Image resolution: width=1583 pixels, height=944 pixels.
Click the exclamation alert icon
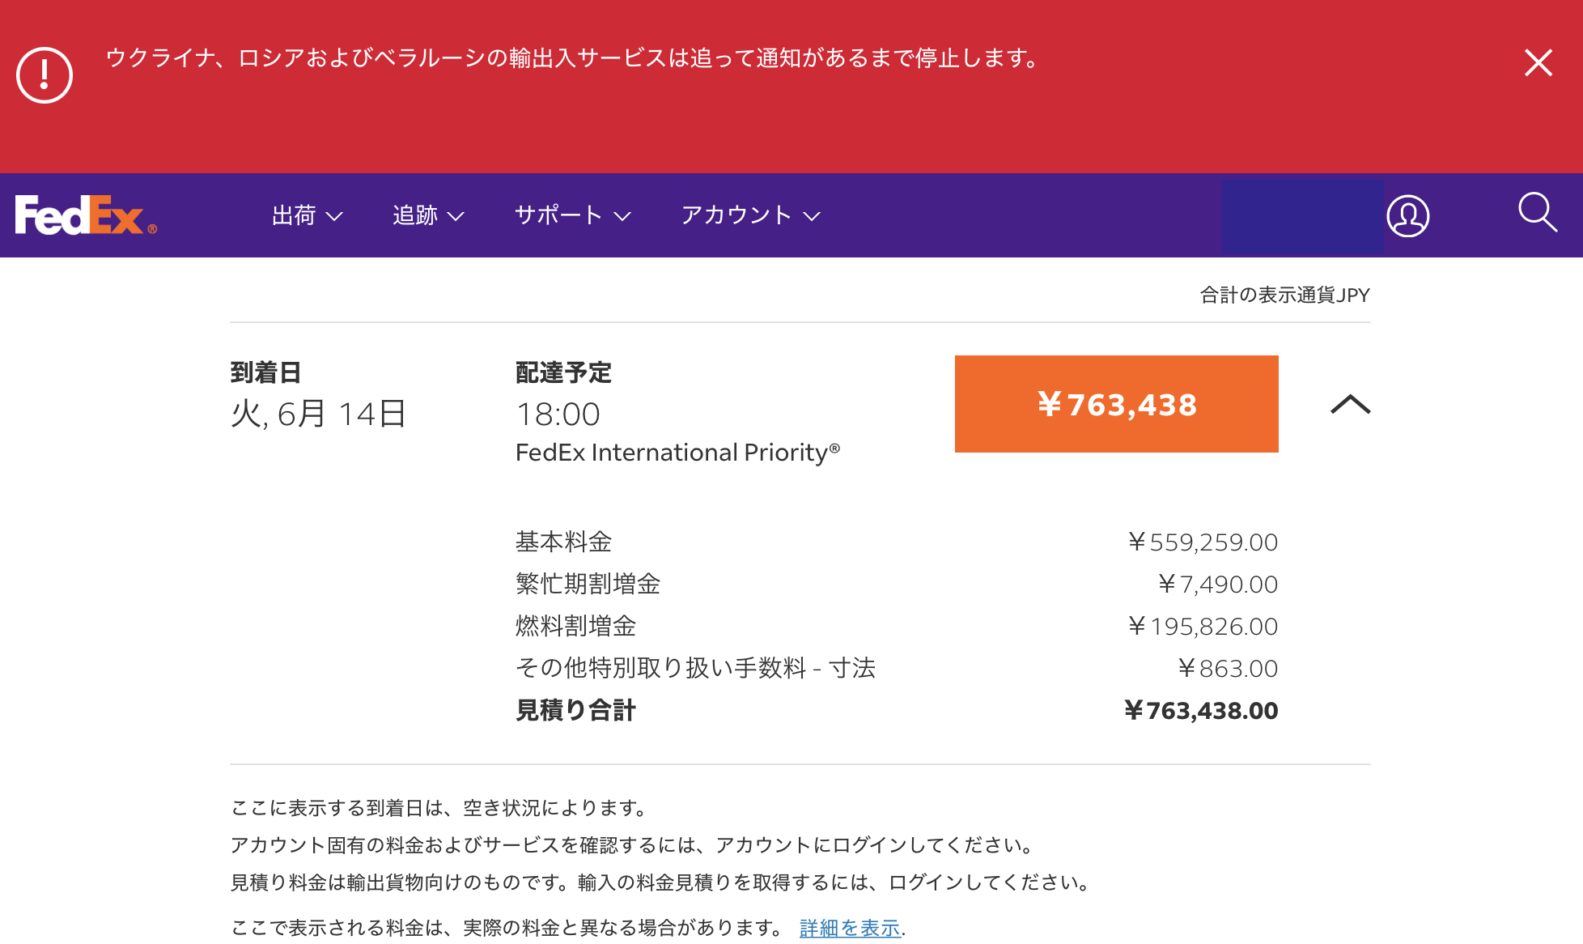(45, 75)
